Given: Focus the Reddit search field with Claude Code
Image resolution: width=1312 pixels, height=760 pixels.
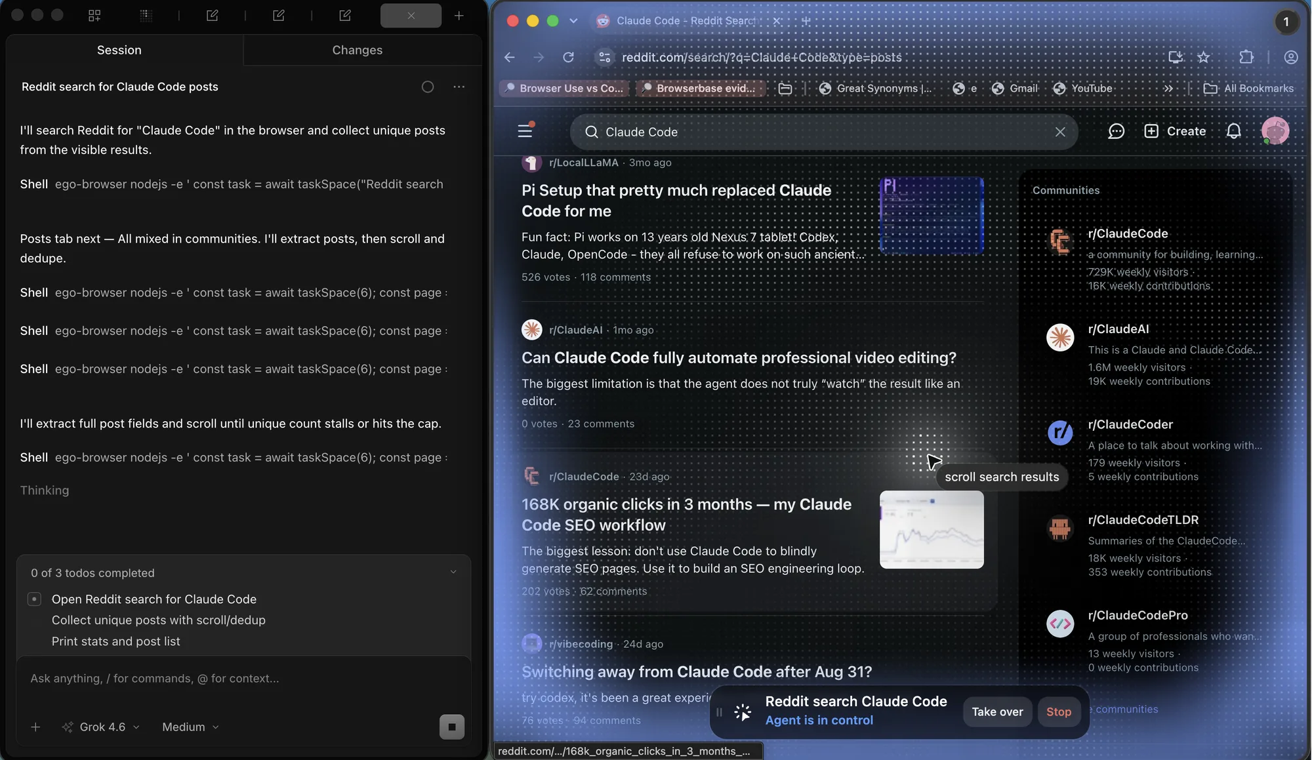Looking at the screenshot, I should [823, 132].
